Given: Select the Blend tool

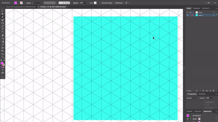Looking at the screenshot, I should pos(2,51).
